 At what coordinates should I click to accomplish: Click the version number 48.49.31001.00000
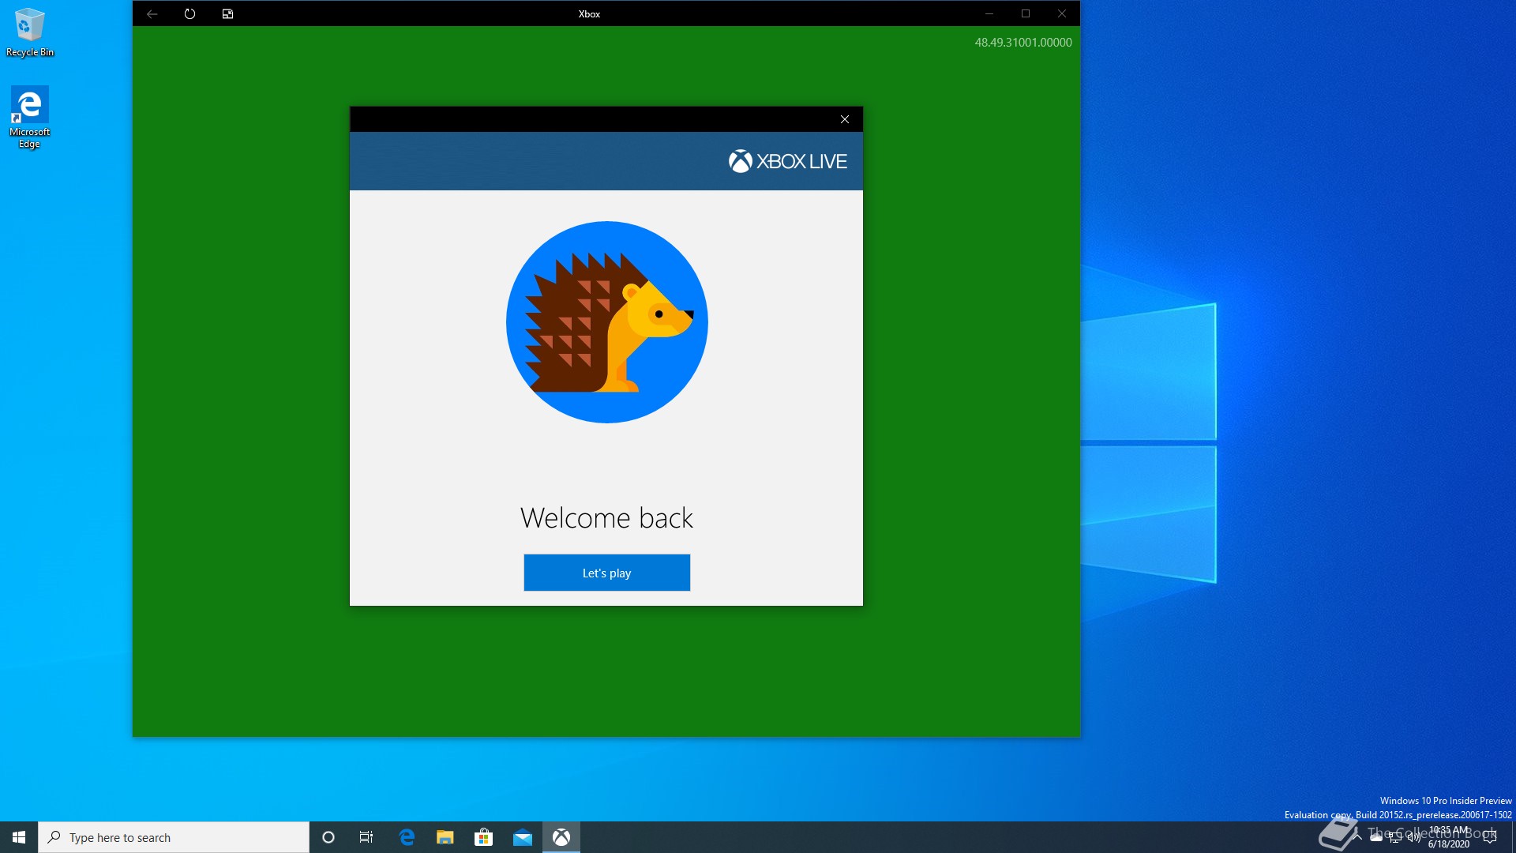(x=1023, y=43)
